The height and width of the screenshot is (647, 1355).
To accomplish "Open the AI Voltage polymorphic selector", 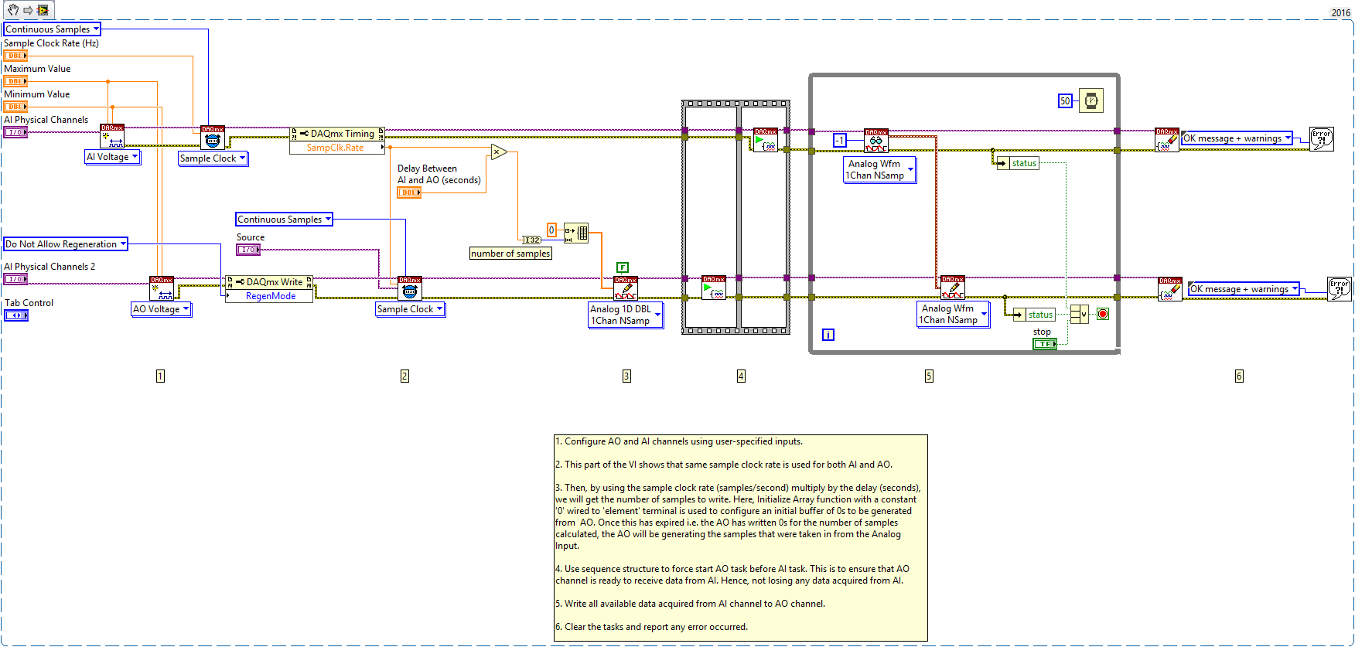I will coord(113,157).
